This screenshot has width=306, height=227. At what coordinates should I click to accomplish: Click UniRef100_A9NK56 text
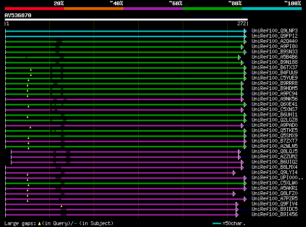(274, 99)
